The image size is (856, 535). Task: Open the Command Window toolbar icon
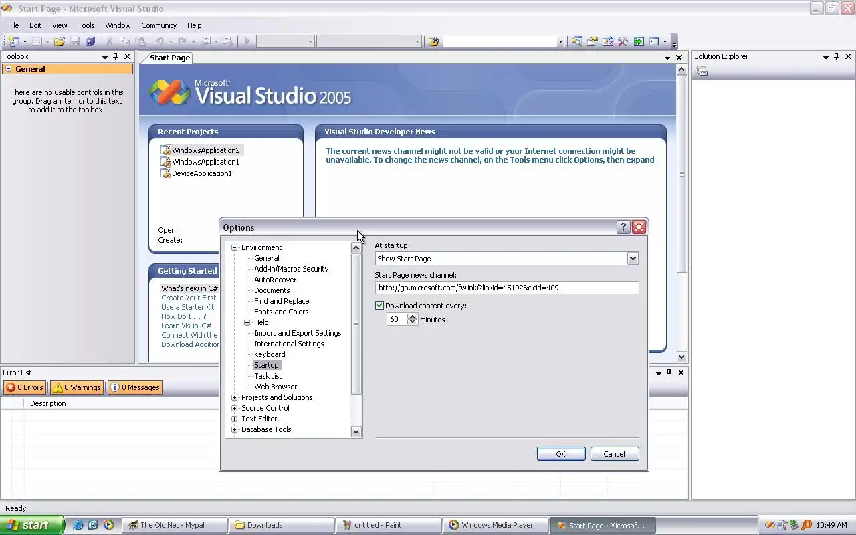654,41
